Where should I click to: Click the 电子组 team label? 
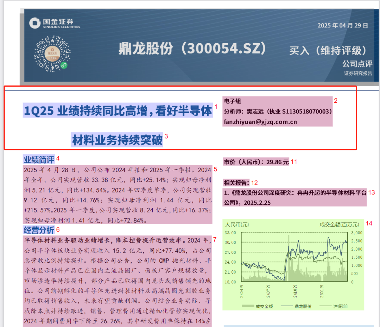point(233,101)
